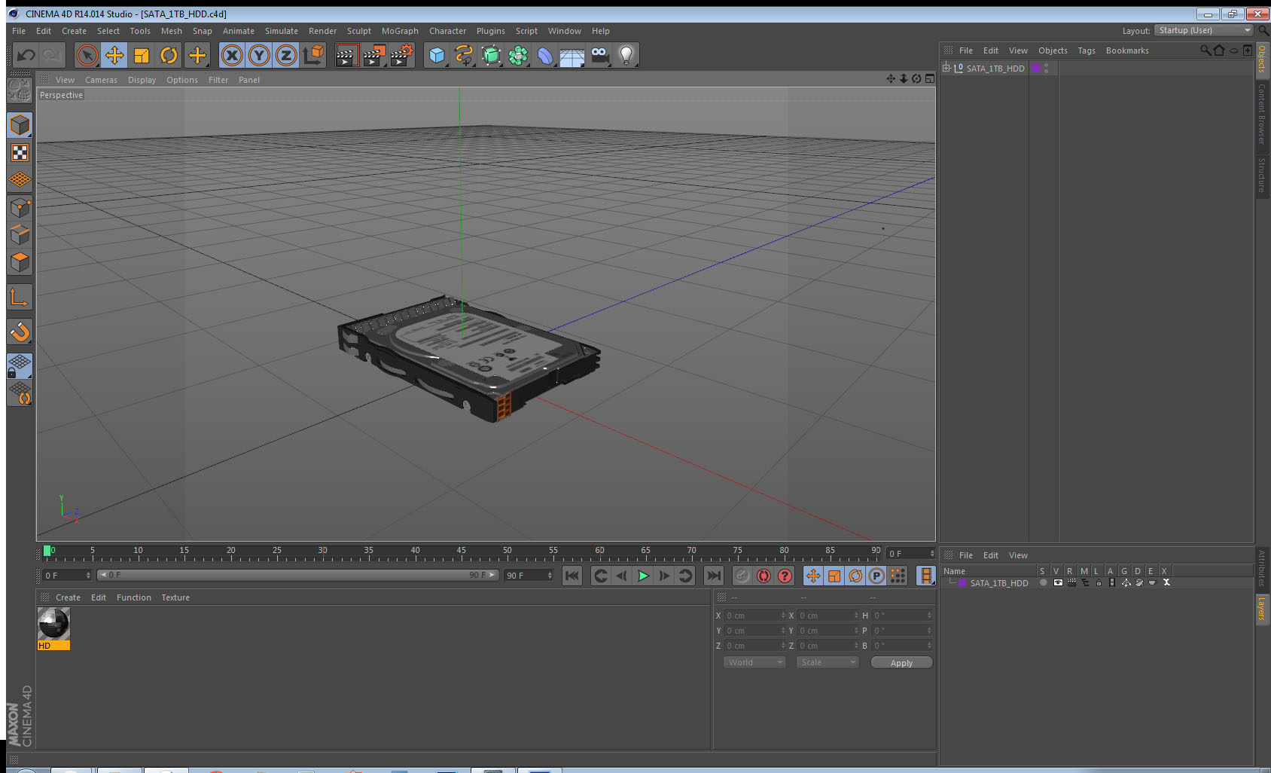
Task: Click preview range slider bar
Action: point(297,575)
